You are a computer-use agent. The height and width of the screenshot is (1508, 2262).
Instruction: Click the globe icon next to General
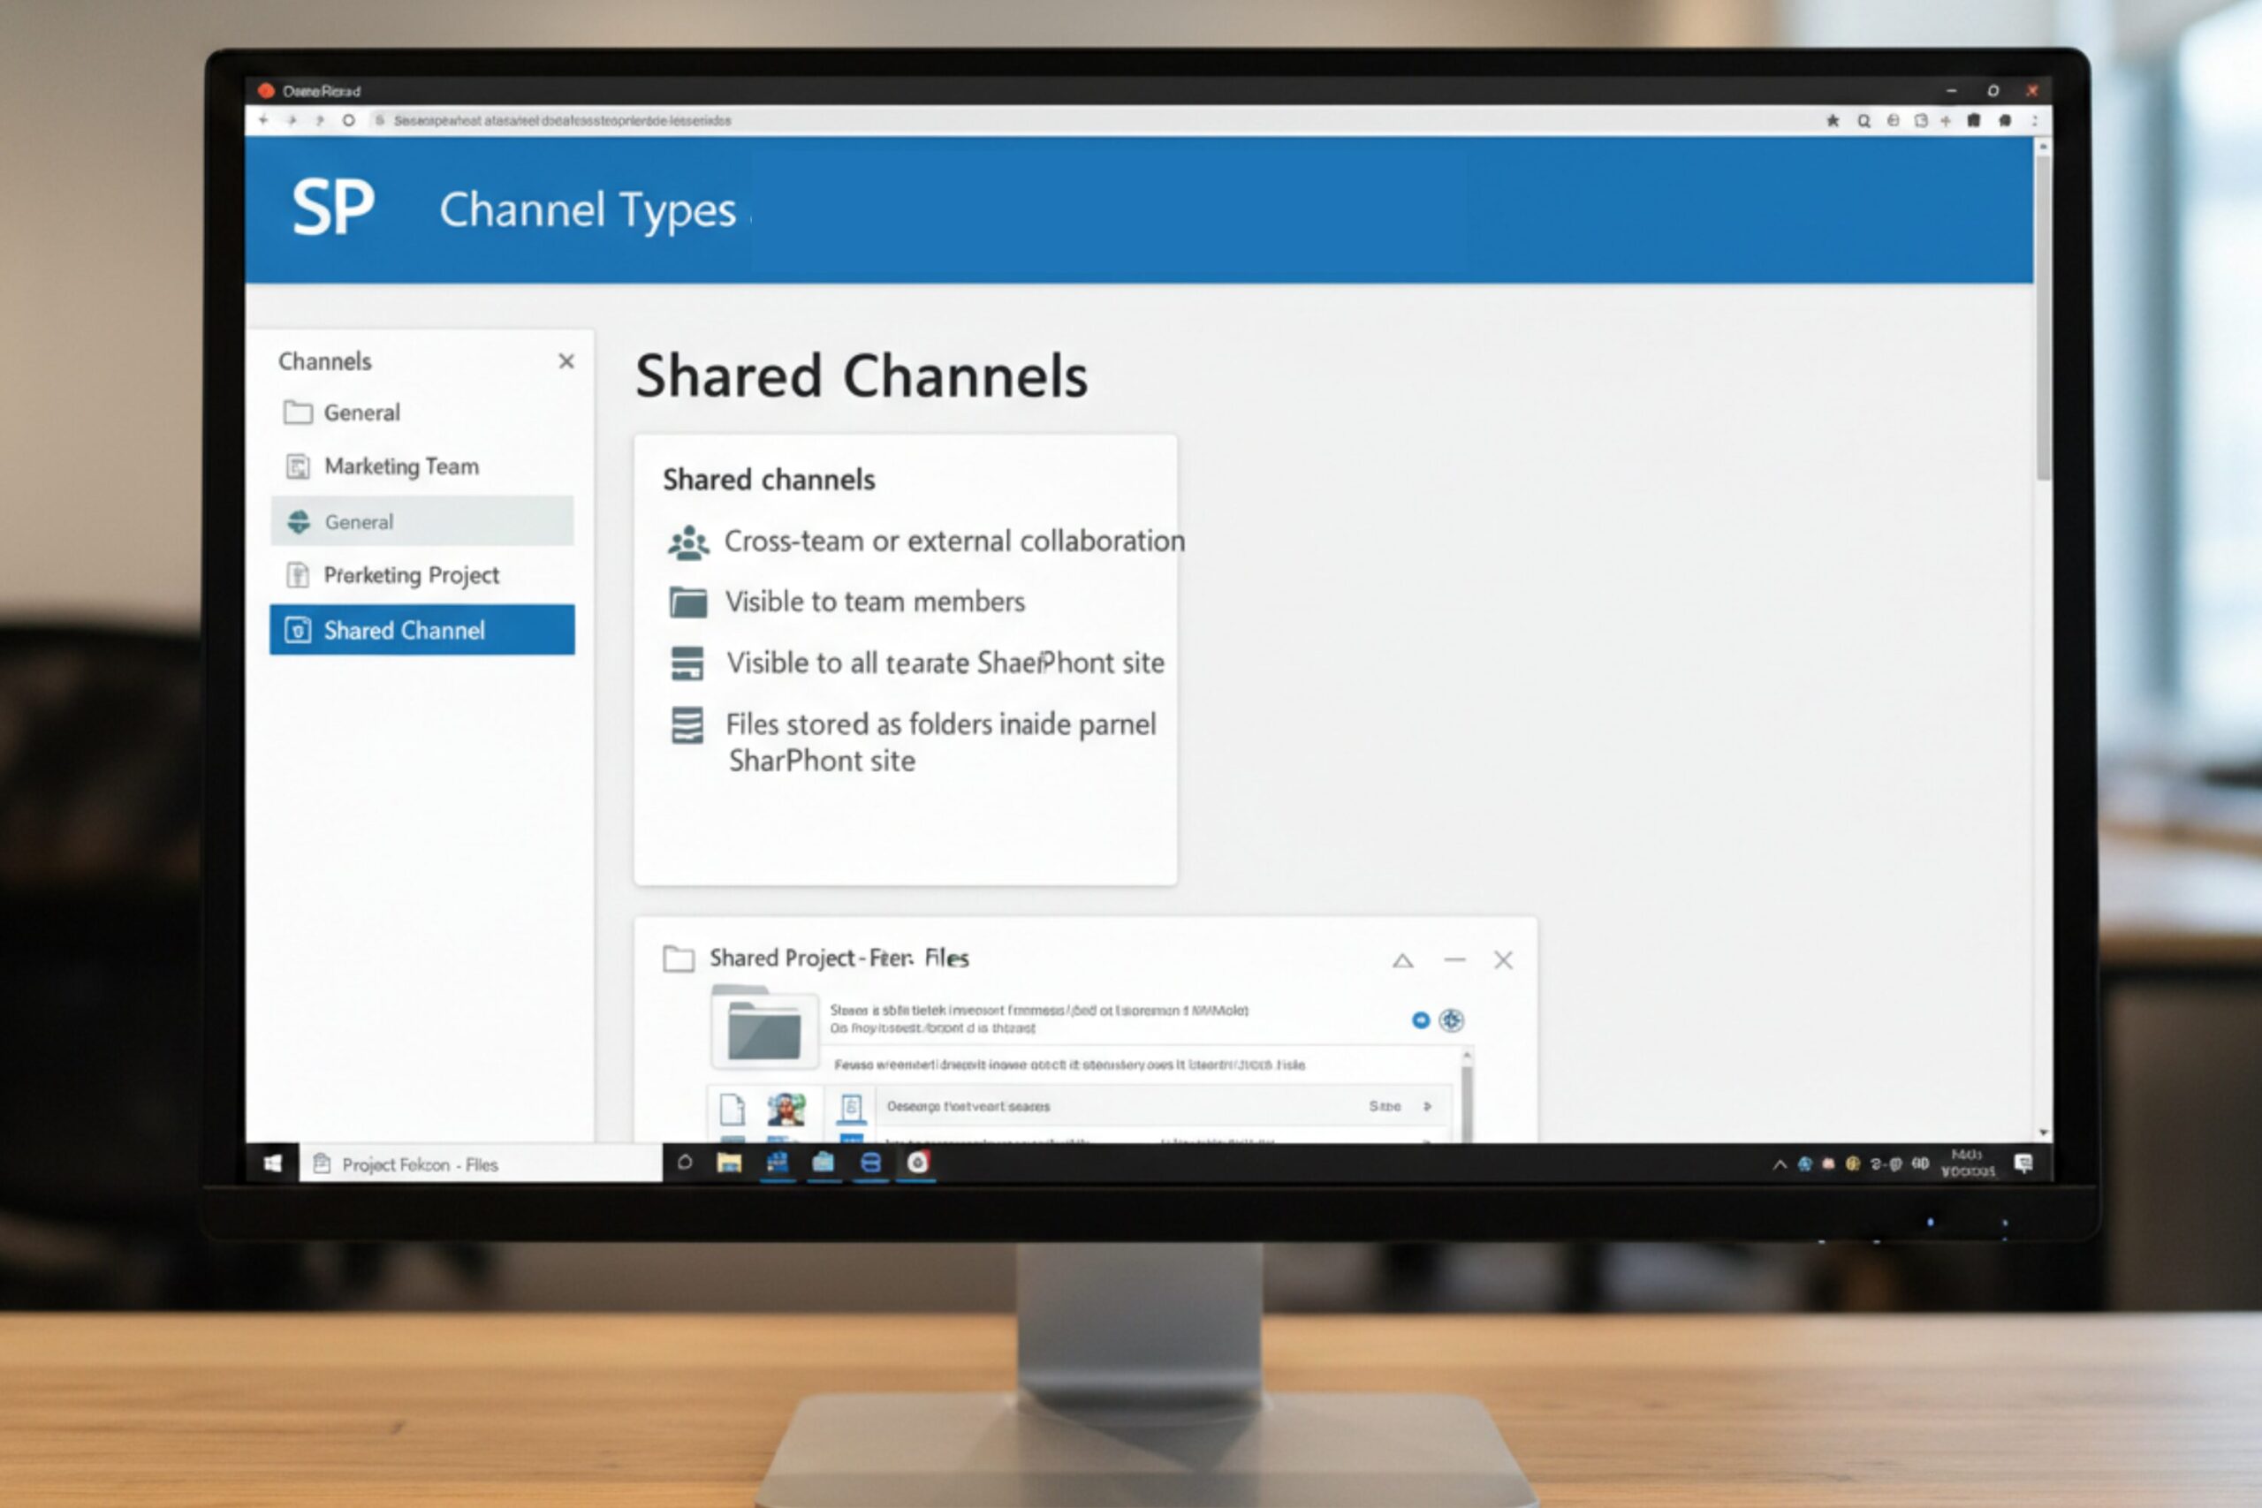click(x=296, y=521)
